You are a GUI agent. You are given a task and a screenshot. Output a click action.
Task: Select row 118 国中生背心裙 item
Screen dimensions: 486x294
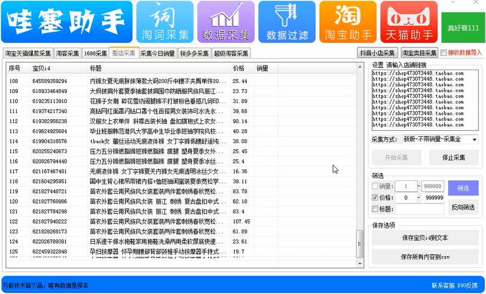(x=181, y=182)
